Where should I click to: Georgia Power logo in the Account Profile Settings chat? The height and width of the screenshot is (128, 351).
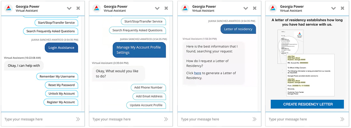coord(97,8)
